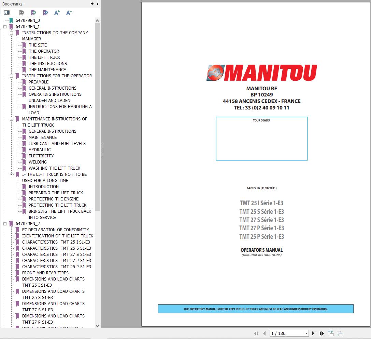This screenshot has width=371, height=339.
Task: Open the bookmarks options menu icon
Action: pos(7,12)
